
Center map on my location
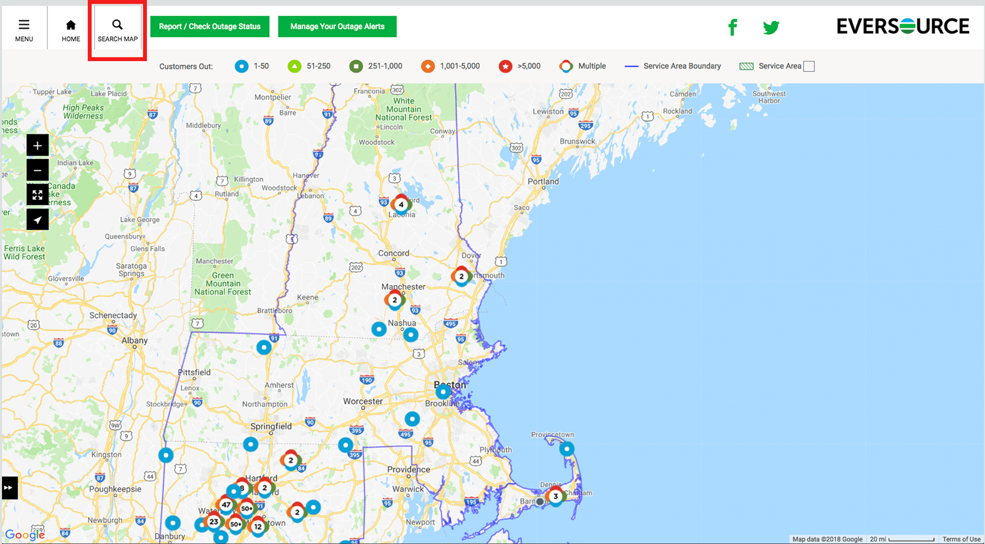tap(37, 219)
